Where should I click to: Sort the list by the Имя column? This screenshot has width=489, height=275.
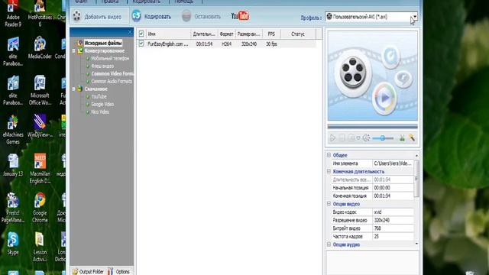click(168, 34)
